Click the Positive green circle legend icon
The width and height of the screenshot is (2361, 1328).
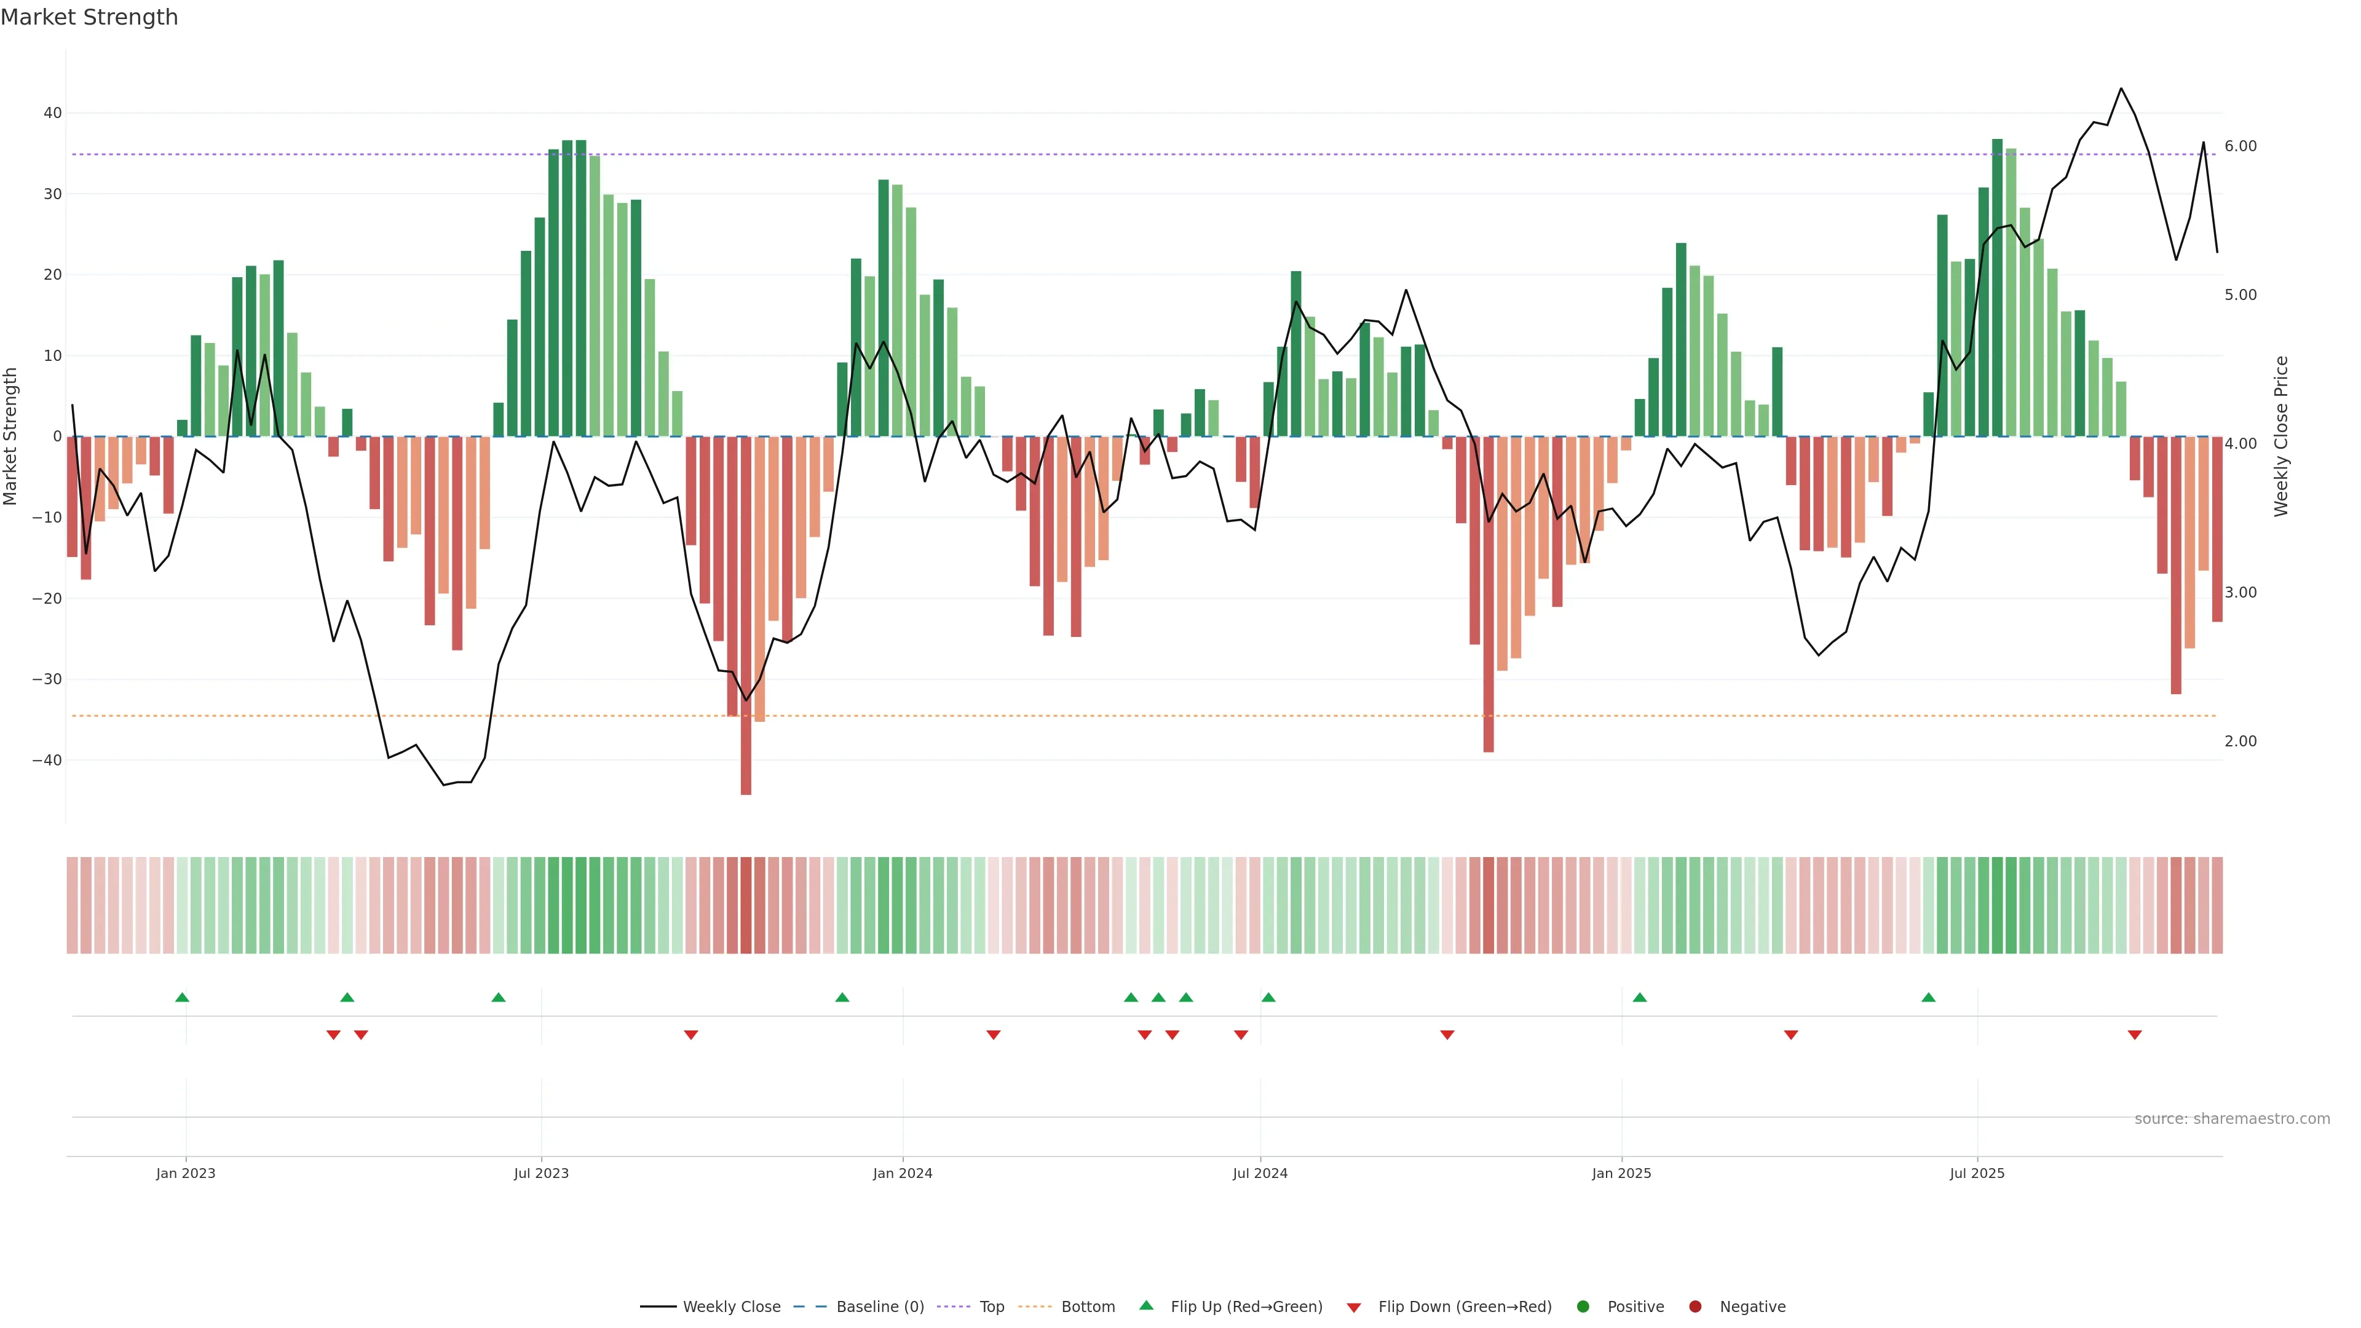point(1583,1307)
